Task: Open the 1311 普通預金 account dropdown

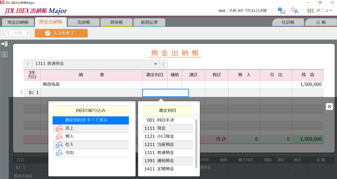Action: [x=95, y=64]
